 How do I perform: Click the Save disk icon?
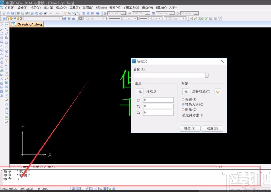12,13
